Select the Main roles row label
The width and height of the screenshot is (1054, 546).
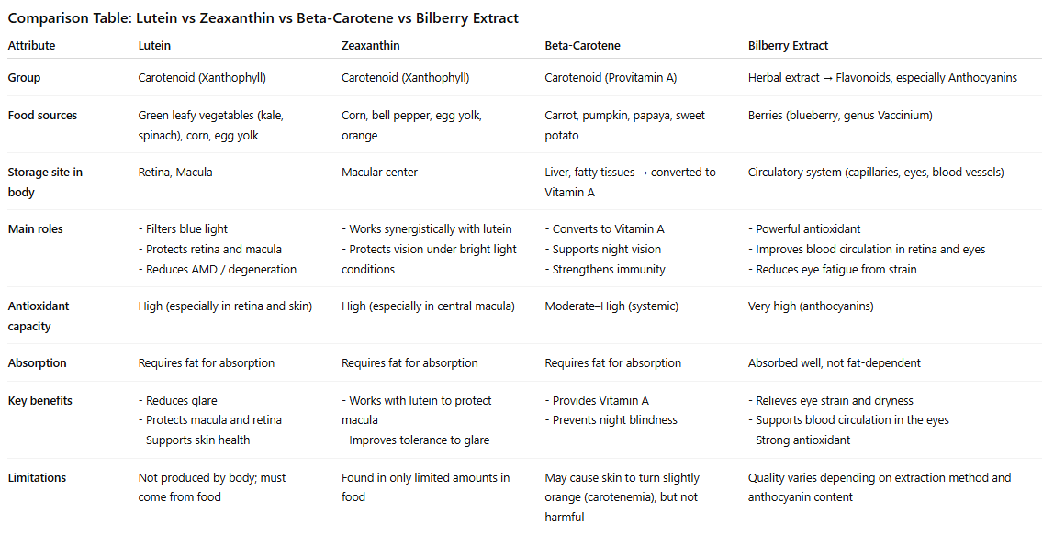(x=35, y=229)
